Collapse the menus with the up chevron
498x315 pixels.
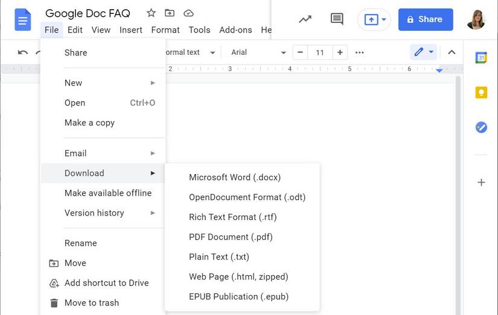click(452, 52)
